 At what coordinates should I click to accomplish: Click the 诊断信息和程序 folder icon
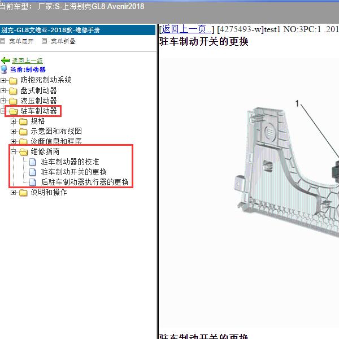pyautogui.click(x=23, y=141)
